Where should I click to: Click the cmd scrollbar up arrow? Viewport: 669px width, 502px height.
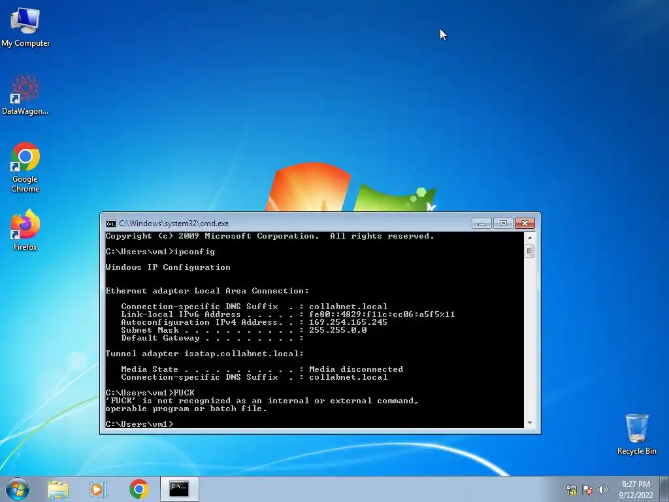[529, 237]
